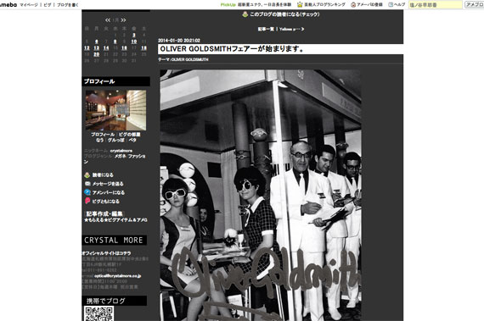The height and width of the screenshot is (321, 484).
Task: Open the 記事一覧 article list link
Action: pos(266,29)
